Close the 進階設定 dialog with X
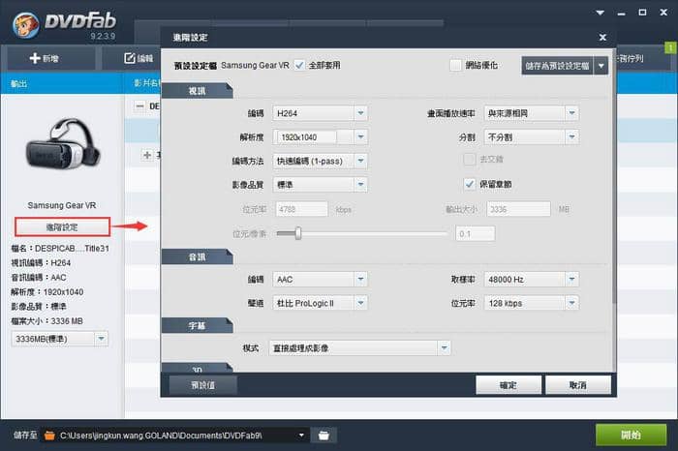Screen dimensions: 678x451 click(x=602, y=38)
